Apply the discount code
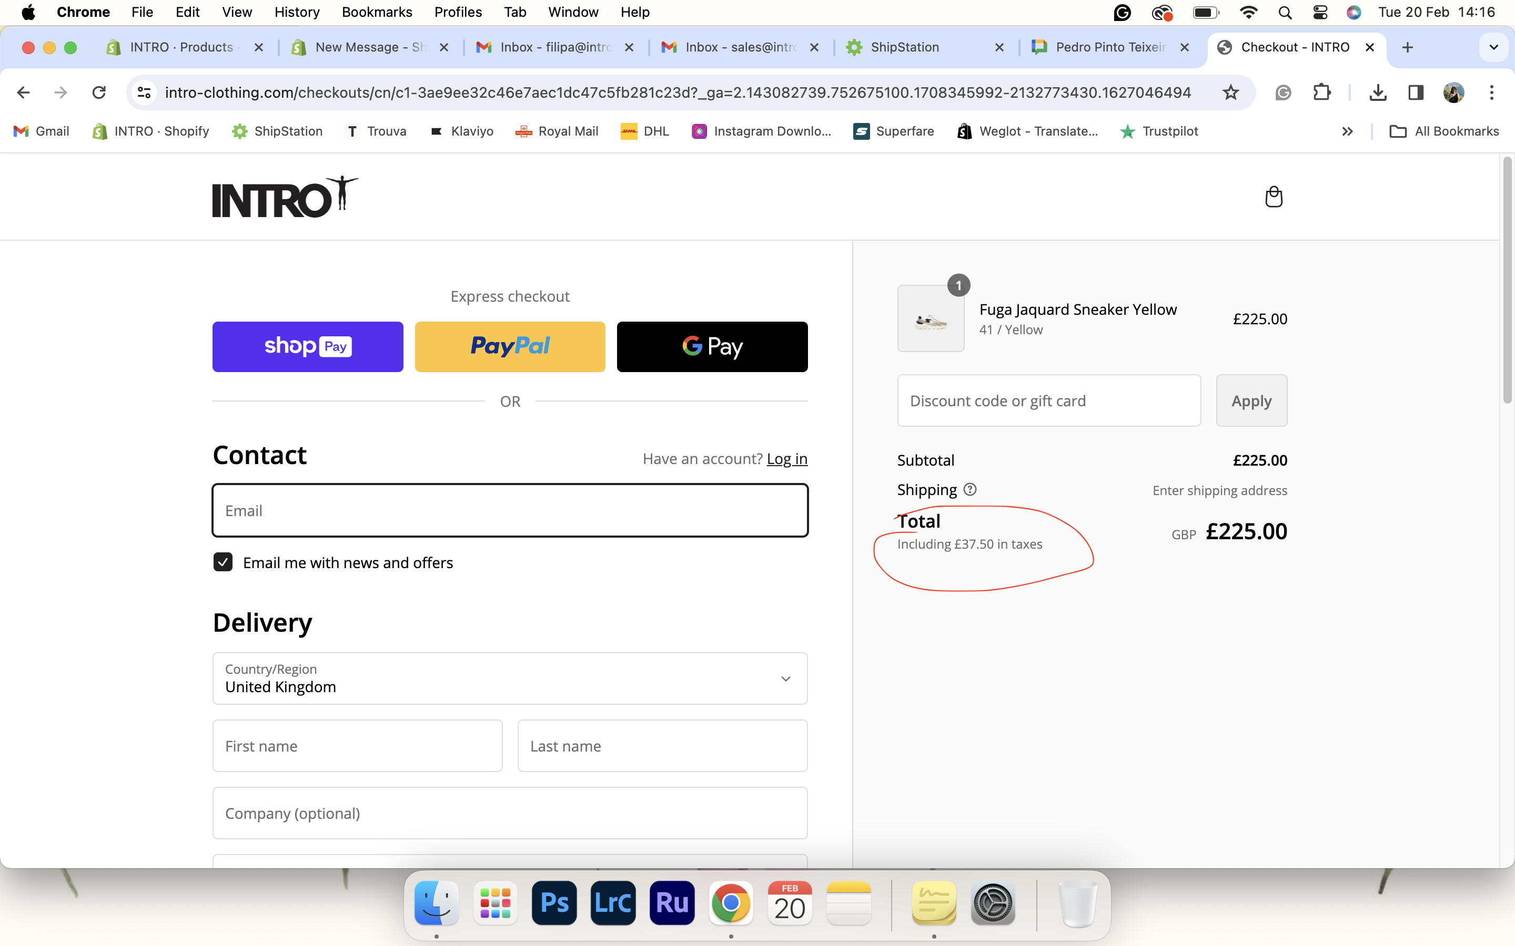1515x946 pixels. point(1251,400)
